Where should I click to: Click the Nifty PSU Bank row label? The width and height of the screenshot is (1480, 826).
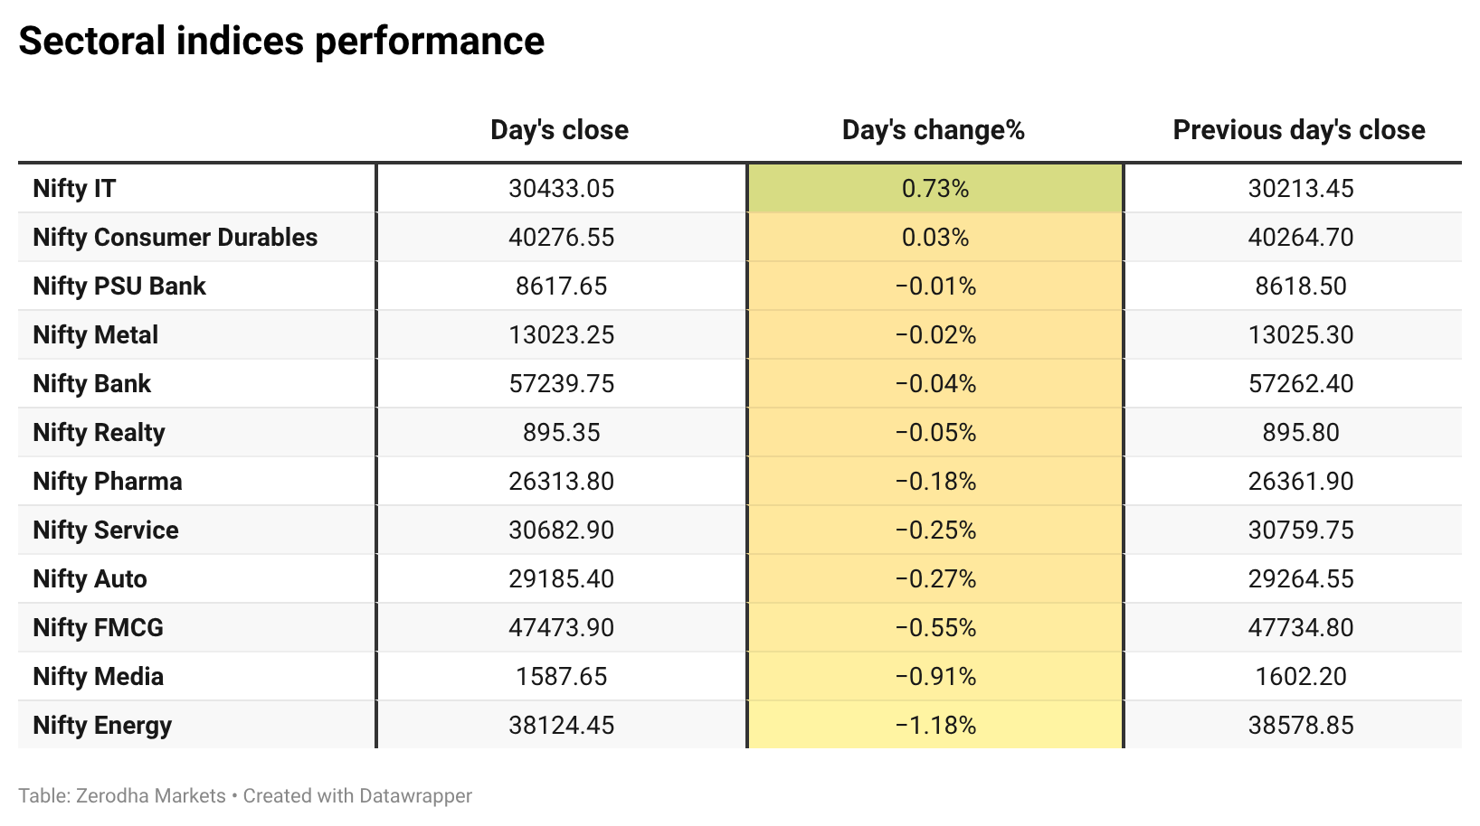tap(119, 286)
